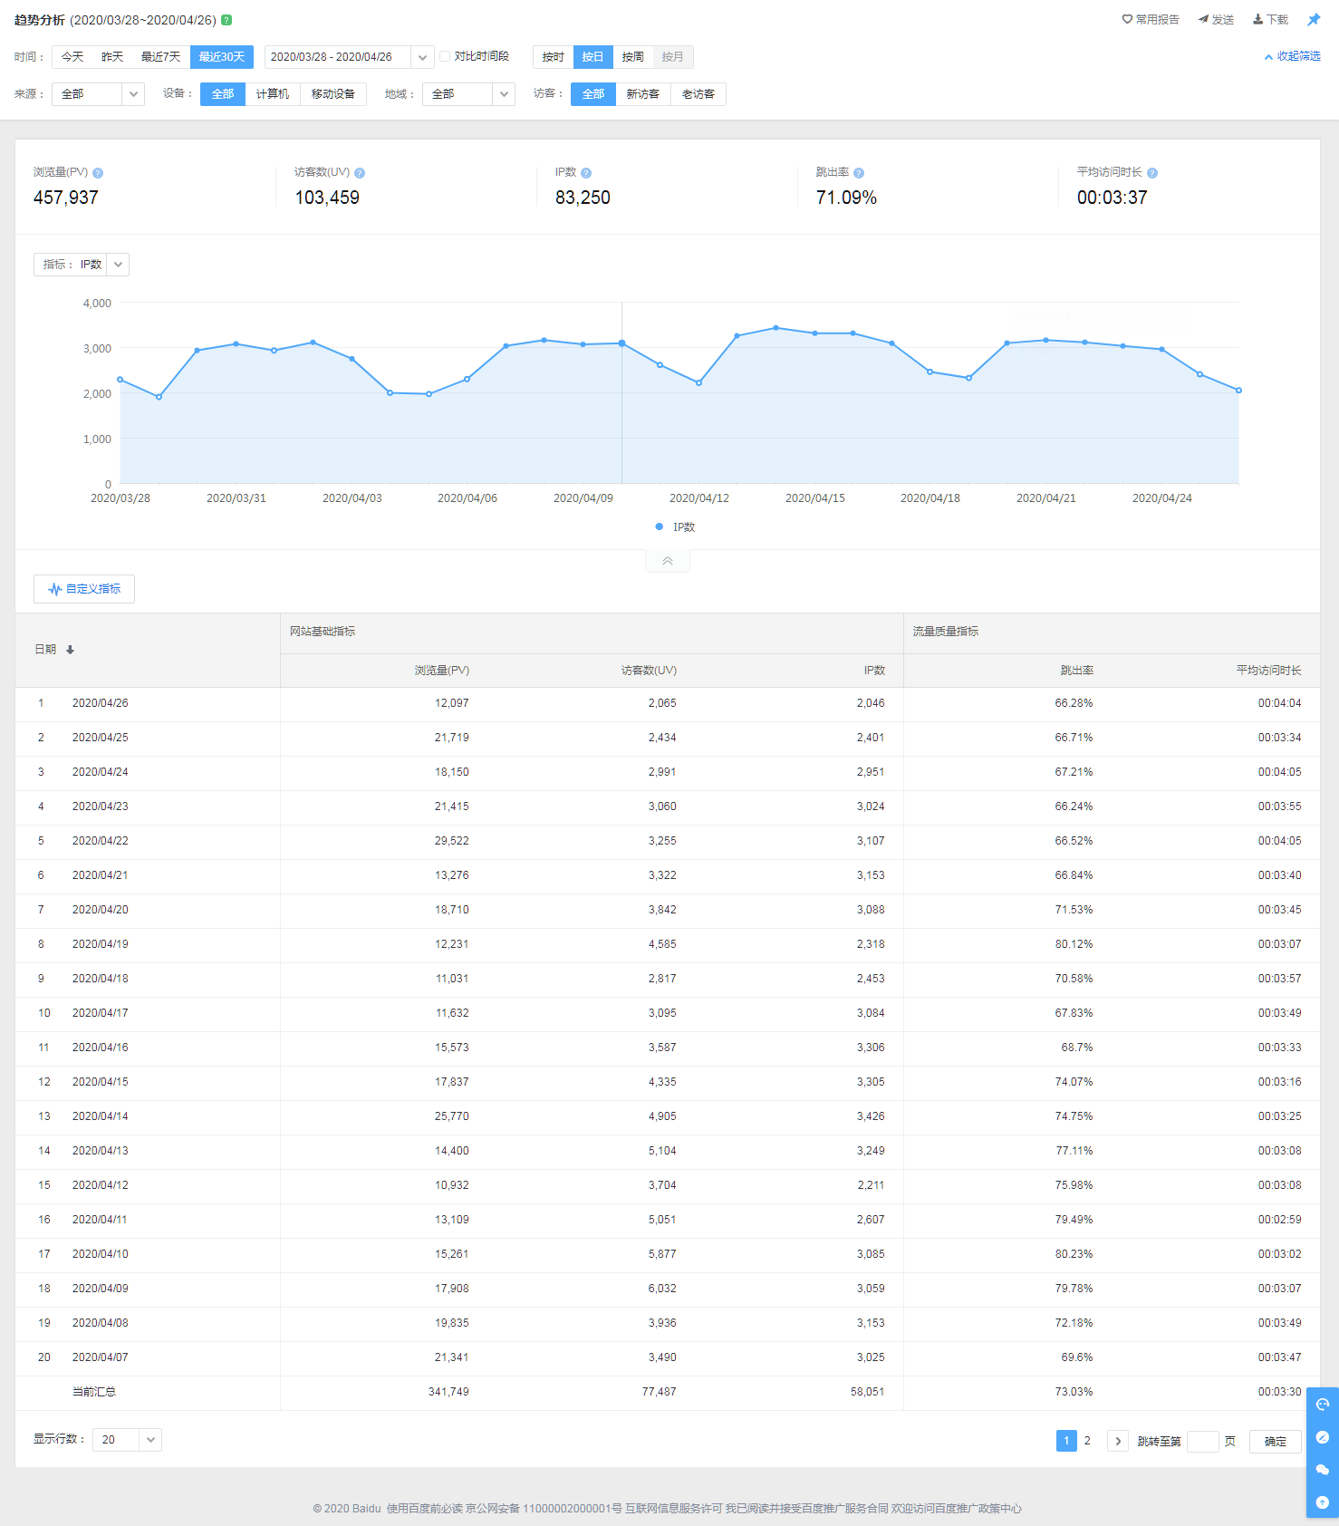Viewport: 1339px width, 1526px height.
Task: Open the 显示行数 20 rows dropdown
Action: (127, 1440)
